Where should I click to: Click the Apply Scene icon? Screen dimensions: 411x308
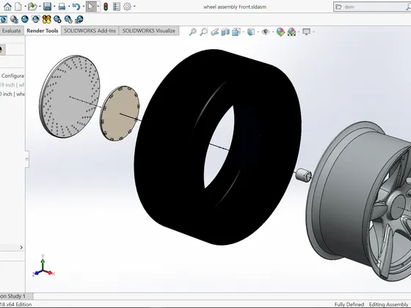[x=291, y=32]
